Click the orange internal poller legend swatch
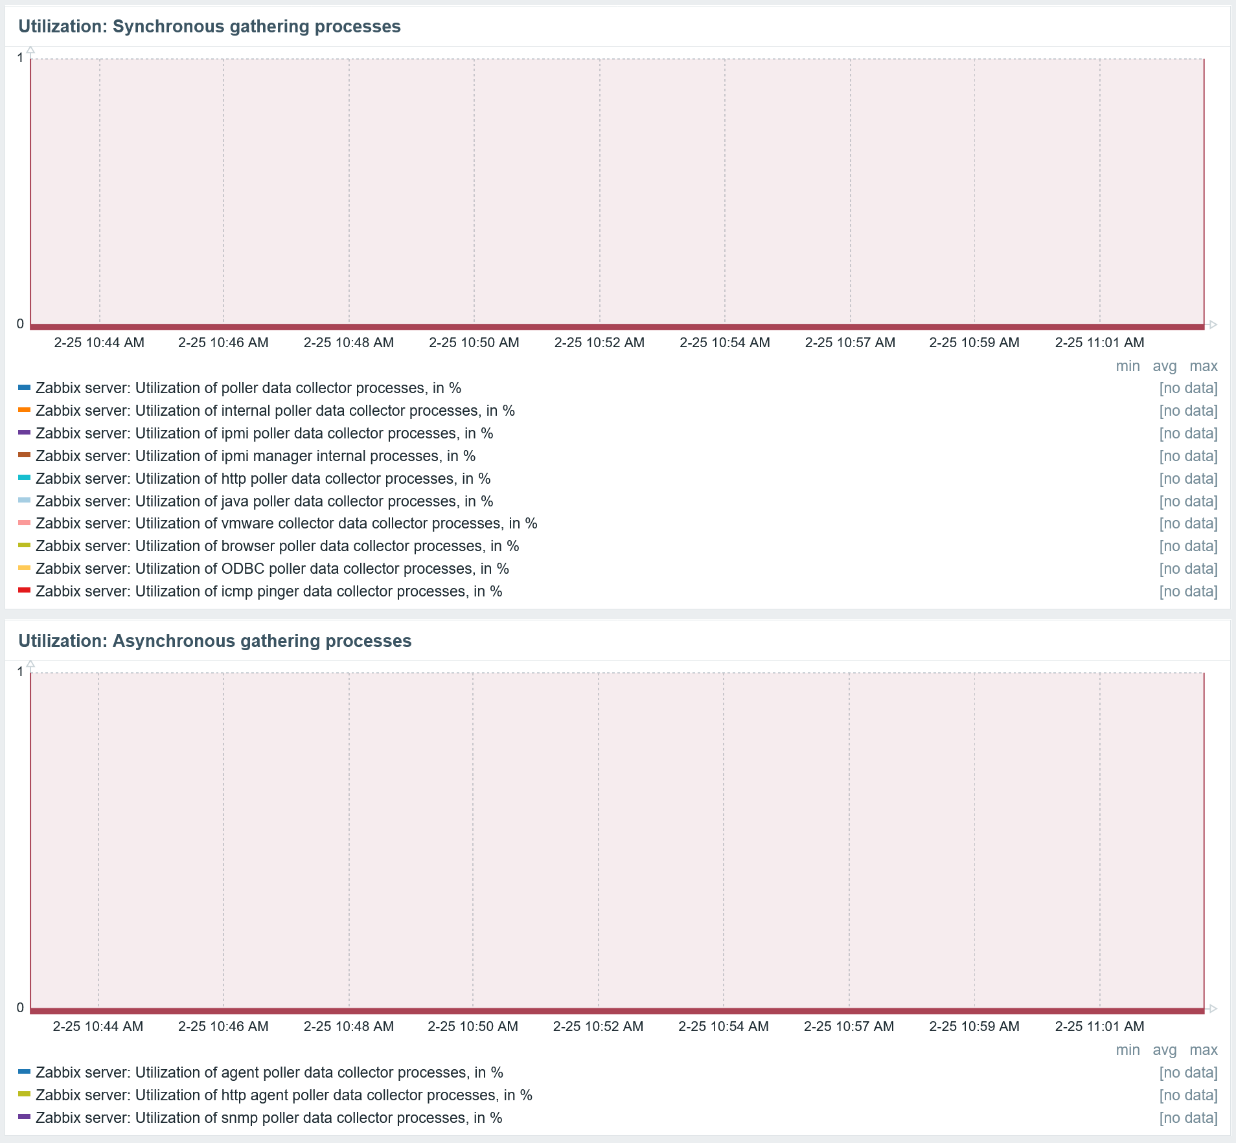 coord(24,410)
